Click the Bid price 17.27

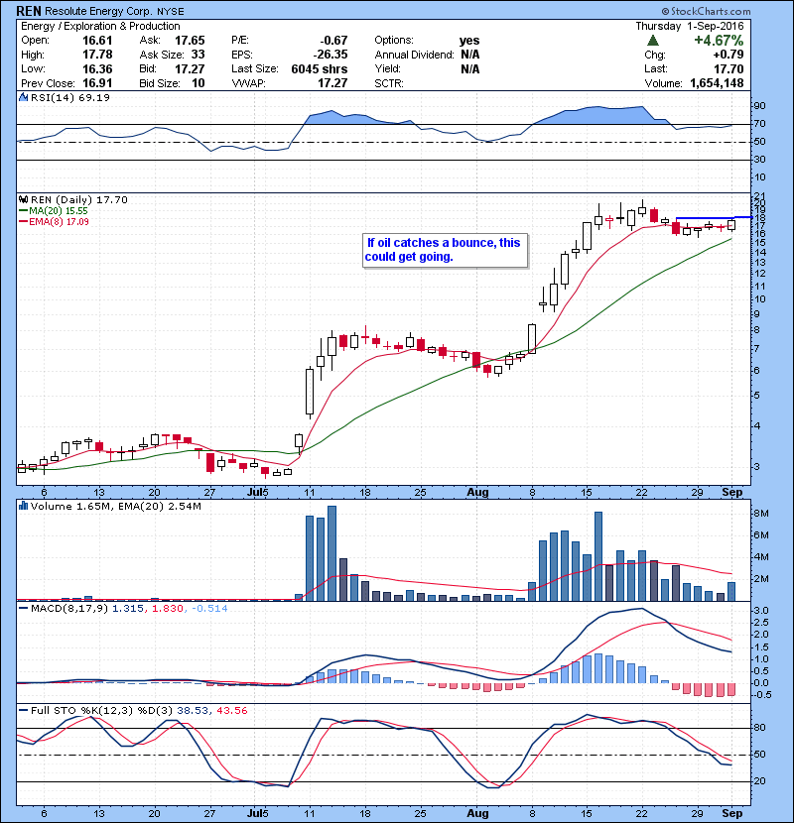pyautogui.click(x=190, y=68)
